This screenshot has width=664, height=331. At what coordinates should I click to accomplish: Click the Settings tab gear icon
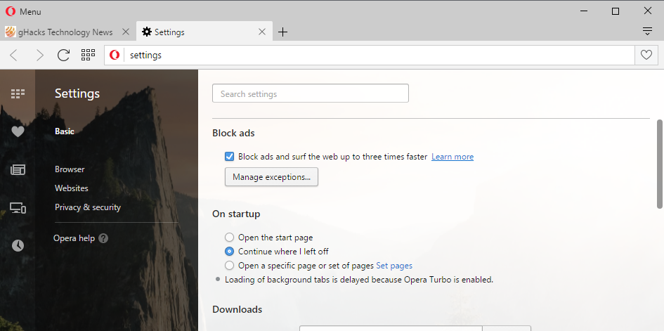pyautogui.click(x=147, y=32)
